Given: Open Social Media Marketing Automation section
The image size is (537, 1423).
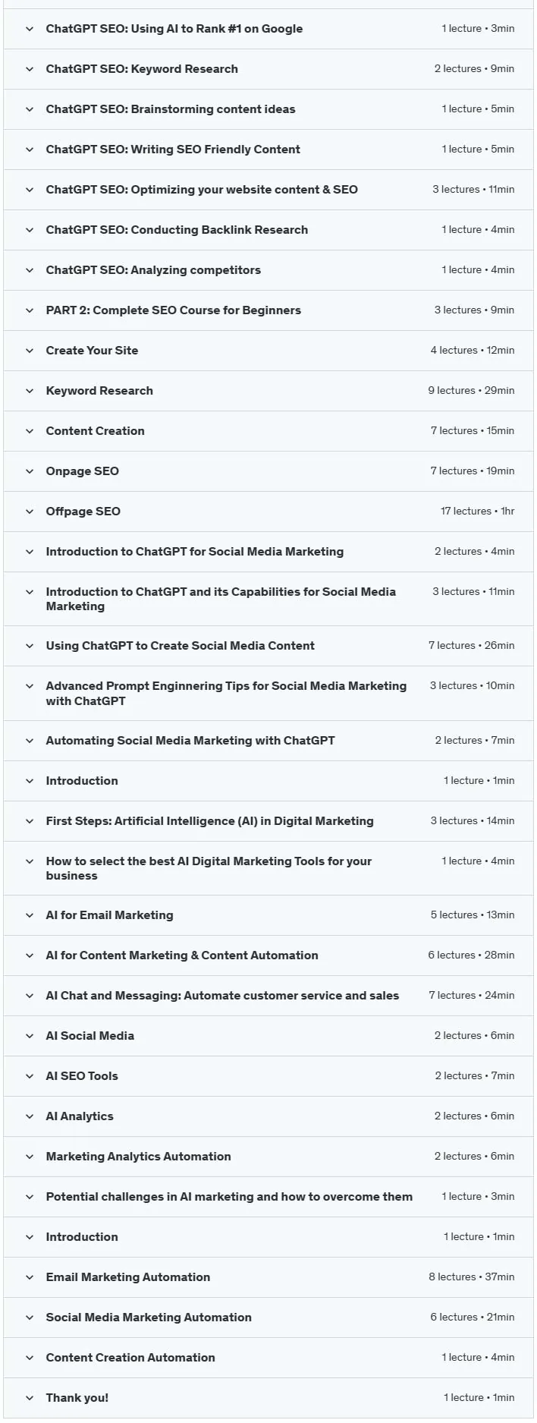Looking at the screenshot, I should [x=149, y=1318].
